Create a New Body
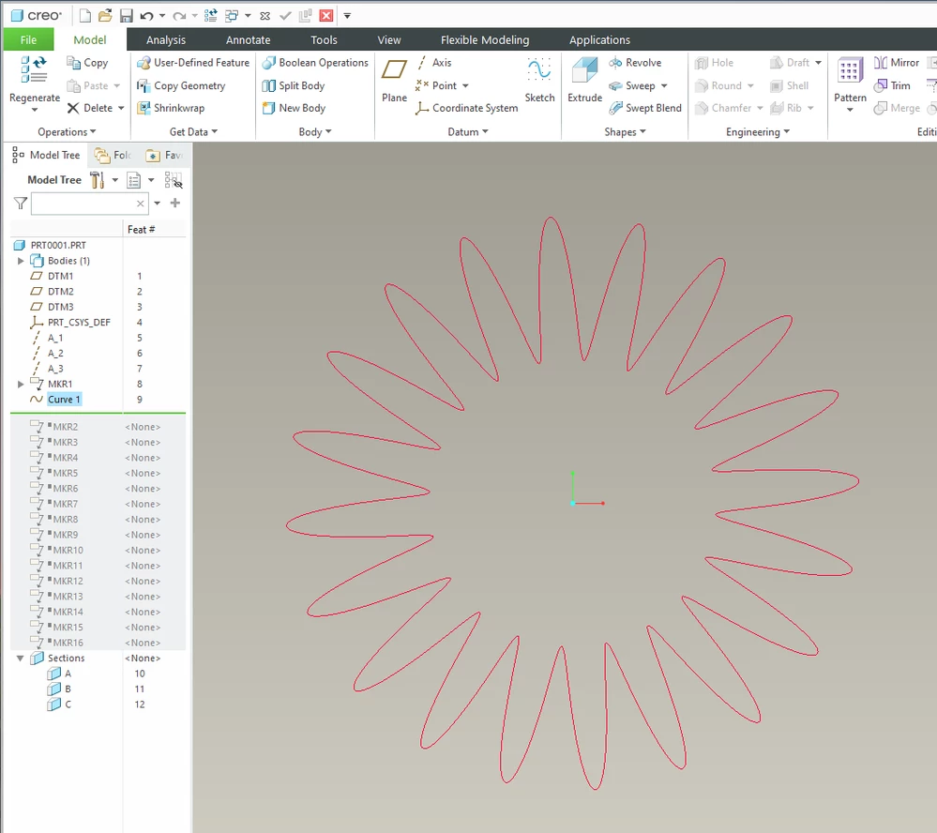 pyautogui.click(x=294, y=108)
